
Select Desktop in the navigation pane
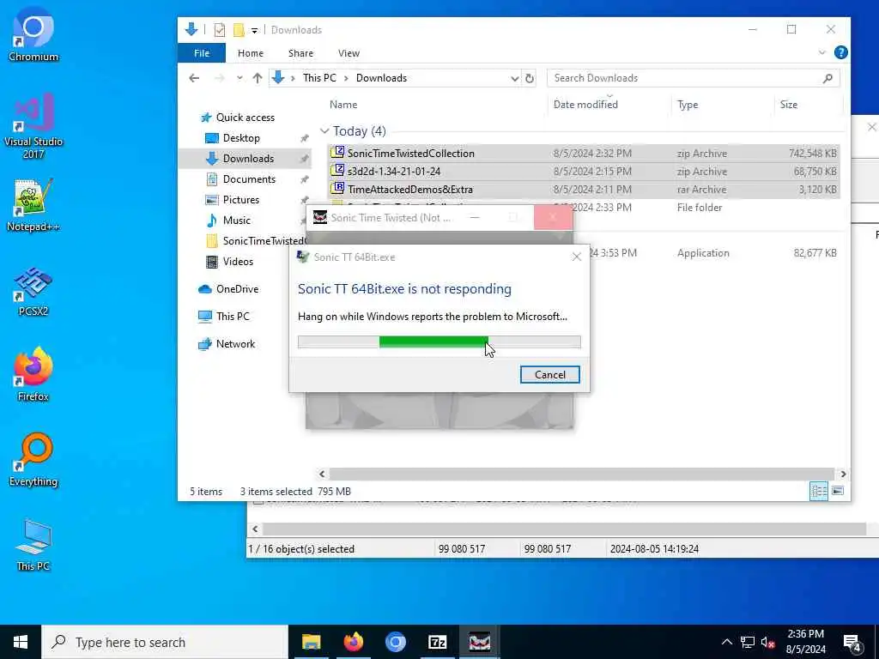click(241, 138)
